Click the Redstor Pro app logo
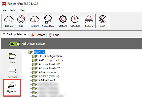Screen dimensions: 142x97 (x=4, y=4)
